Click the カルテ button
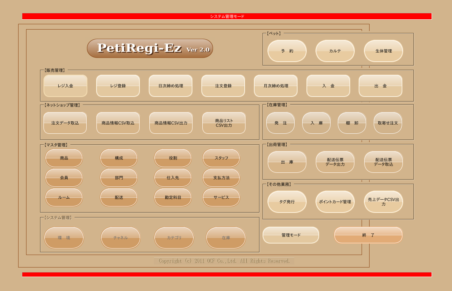452x291 pixels. pyautogui.click(x=335, y=51)
